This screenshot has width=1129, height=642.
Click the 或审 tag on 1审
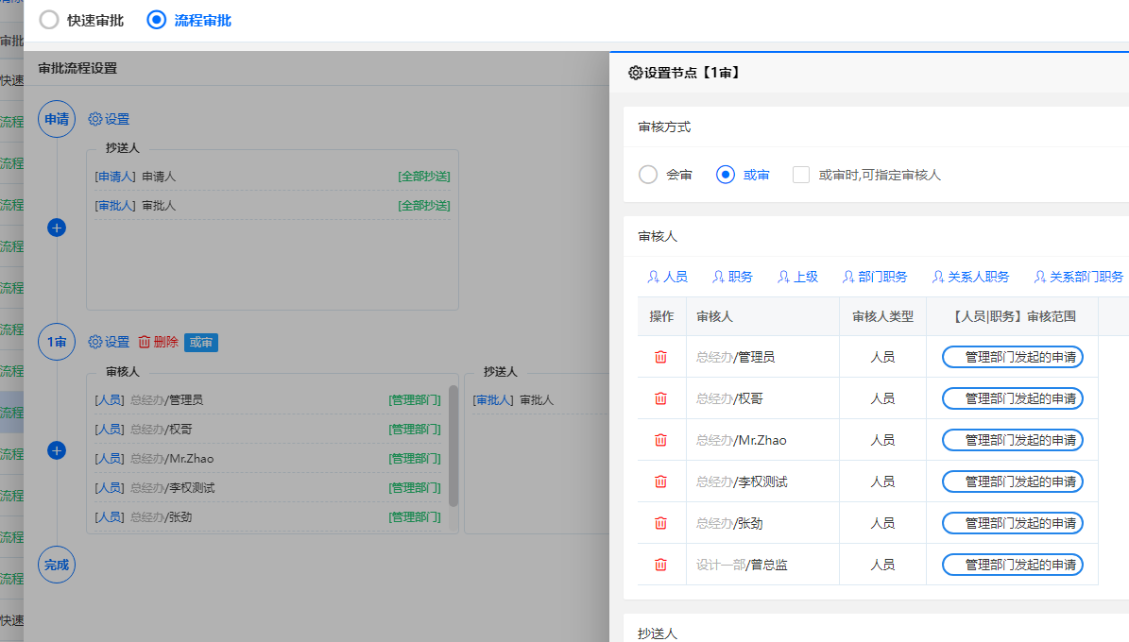coord(201,343)
